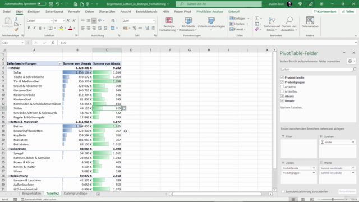The height and width of the screenshot is (202, 359).
Task: Collapse the Dekoration group
Action: click(x=9, y=149)
